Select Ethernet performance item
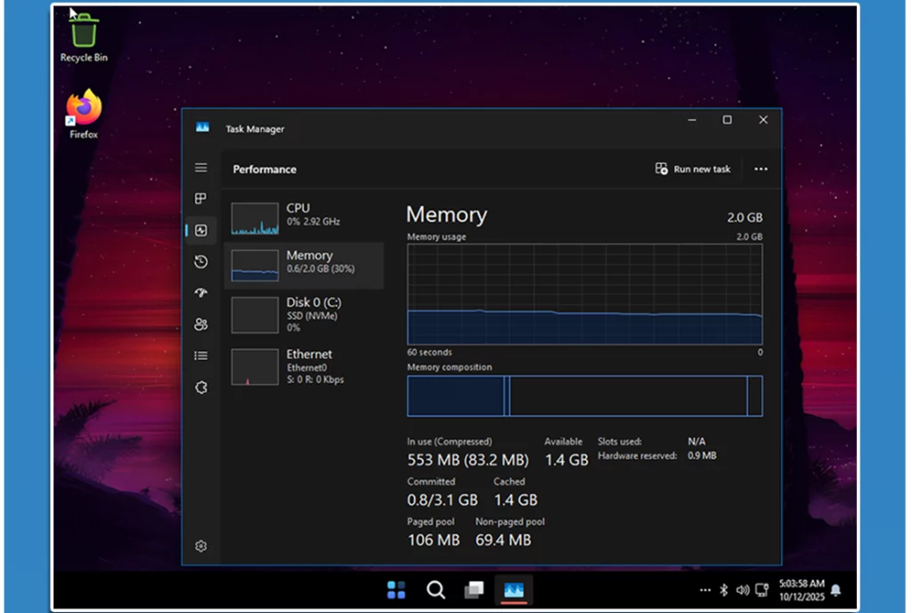 click(304, 366)
